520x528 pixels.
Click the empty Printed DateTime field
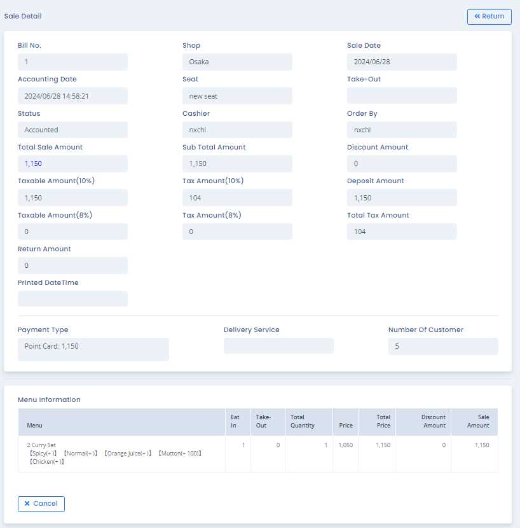coord(72,299)
